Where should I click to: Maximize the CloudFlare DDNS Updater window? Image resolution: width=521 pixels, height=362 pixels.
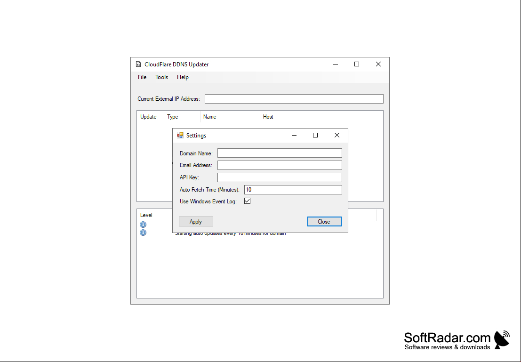[x=357, y=64]
